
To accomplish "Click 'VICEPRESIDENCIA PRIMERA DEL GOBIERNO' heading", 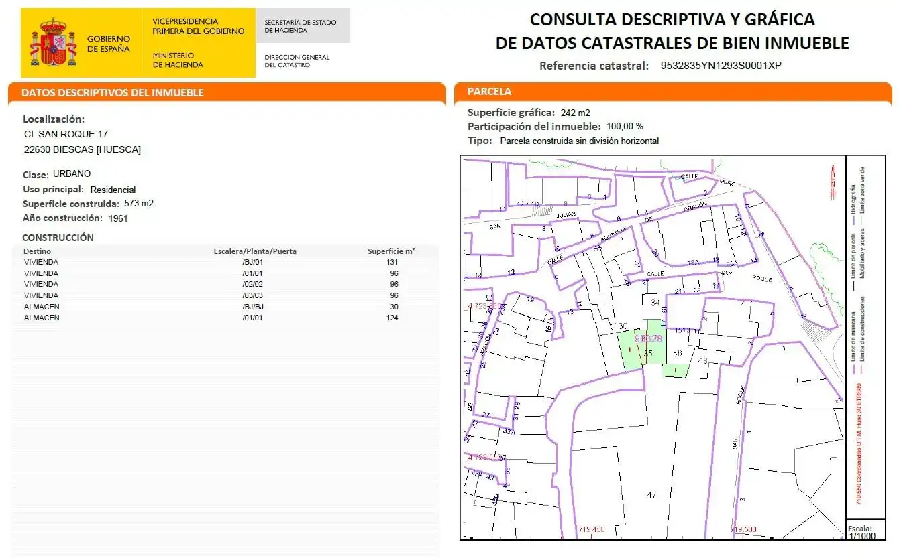I will pos(199,26).
